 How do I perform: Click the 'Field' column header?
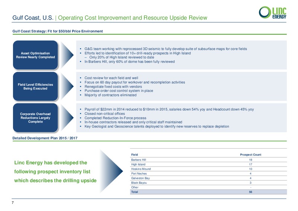[134, 155]
